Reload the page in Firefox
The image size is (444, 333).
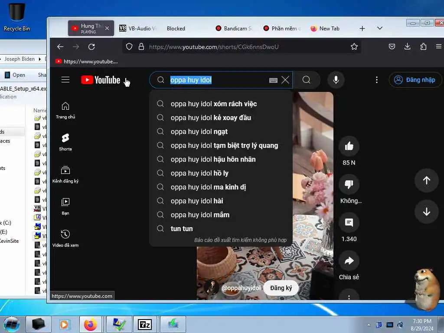point(91,47)
